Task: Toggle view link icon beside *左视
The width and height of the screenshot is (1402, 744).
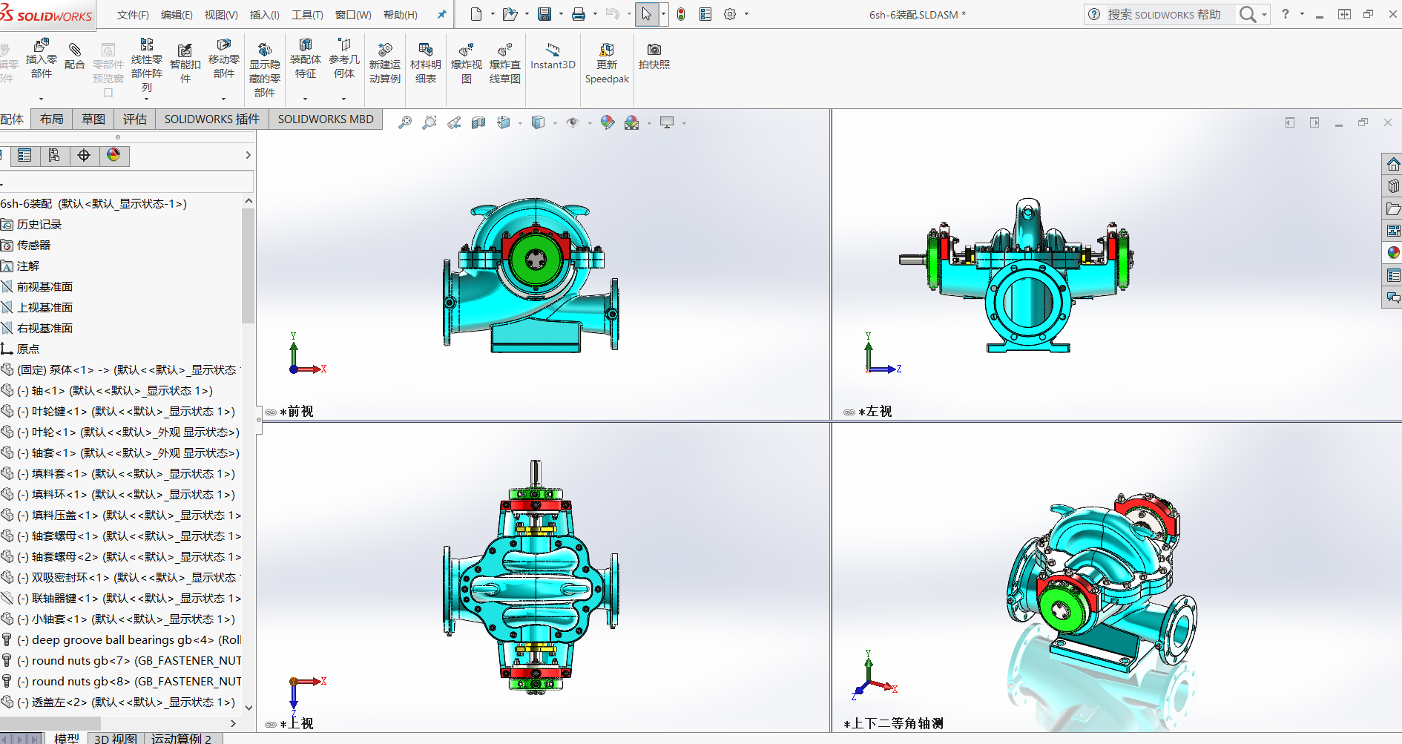Action: click(x=849, y=412)
